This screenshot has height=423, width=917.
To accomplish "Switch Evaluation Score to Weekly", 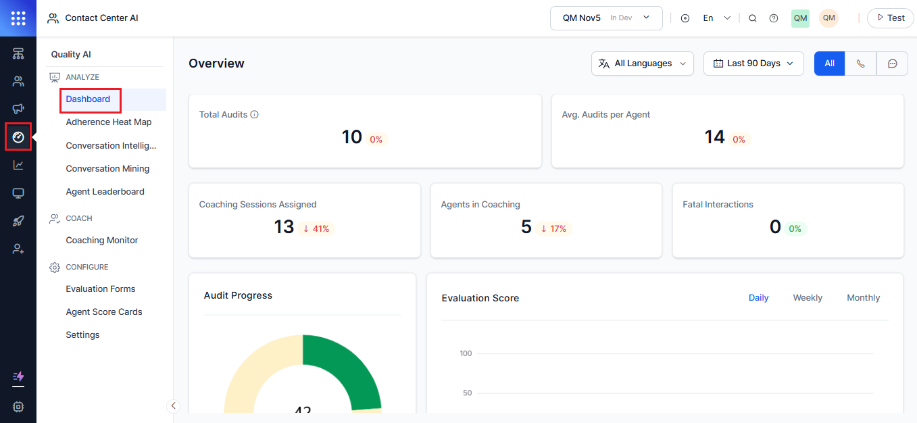I will (x=808, y=298).
